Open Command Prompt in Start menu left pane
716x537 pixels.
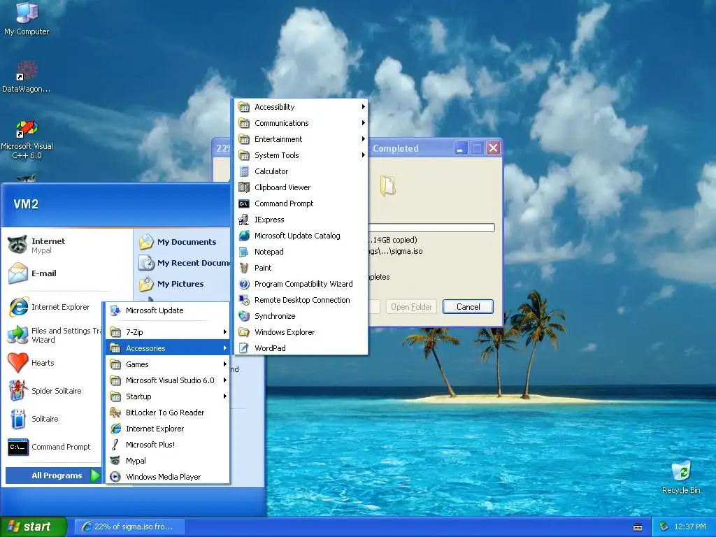[53, 447]
